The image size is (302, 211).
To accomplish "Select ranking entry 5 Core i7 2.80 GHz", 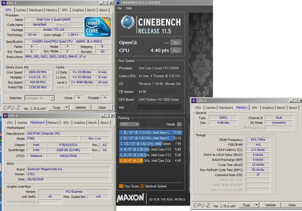I will (151, 155).
